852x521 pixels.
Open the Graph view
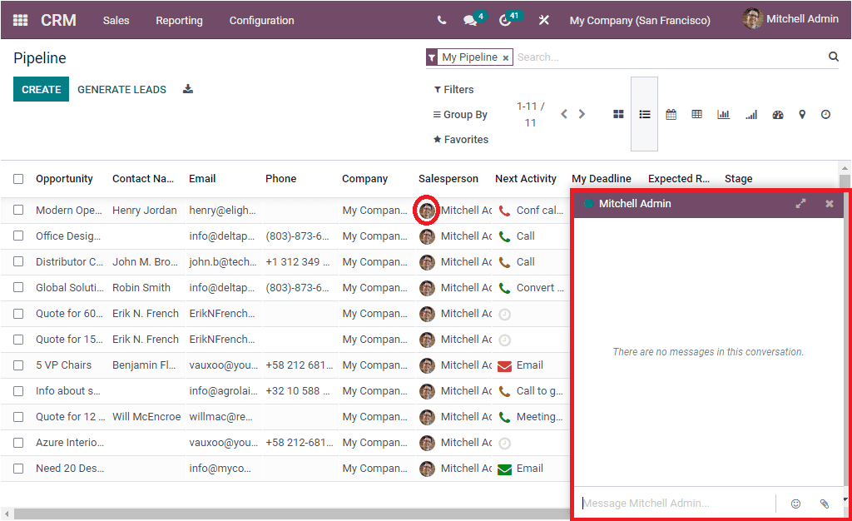[x=723, y=114]
